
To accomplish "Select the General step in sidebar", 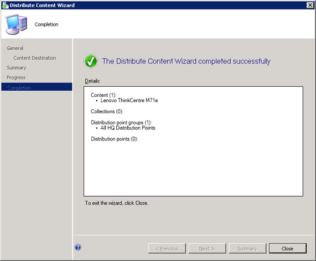I will pyautogui.click(x=15, y=48).
